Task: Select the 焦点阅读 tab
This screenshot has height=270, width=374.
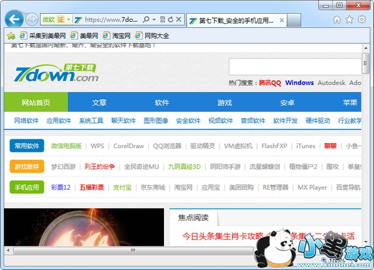Action: point(193,217)
